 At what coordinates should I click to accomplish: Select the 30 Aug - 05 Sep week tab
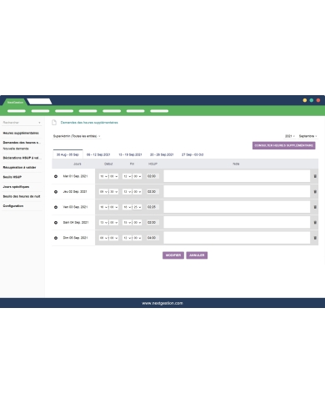pyautogui.click(x=67, y=154)
